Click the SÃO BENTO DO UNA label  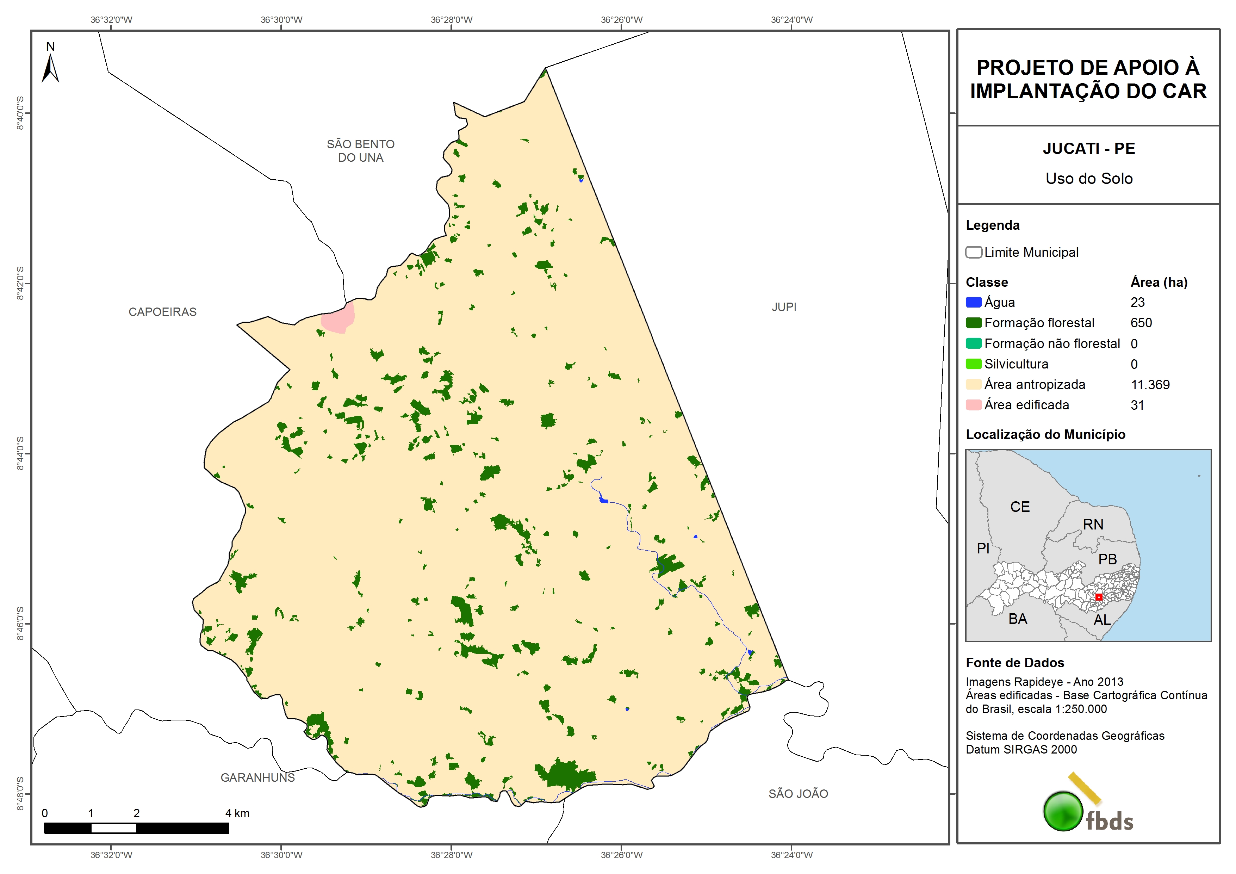click(x=361, y=151)
